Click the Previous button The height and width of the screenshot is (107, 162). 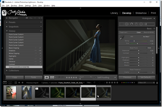click(127, 77)
